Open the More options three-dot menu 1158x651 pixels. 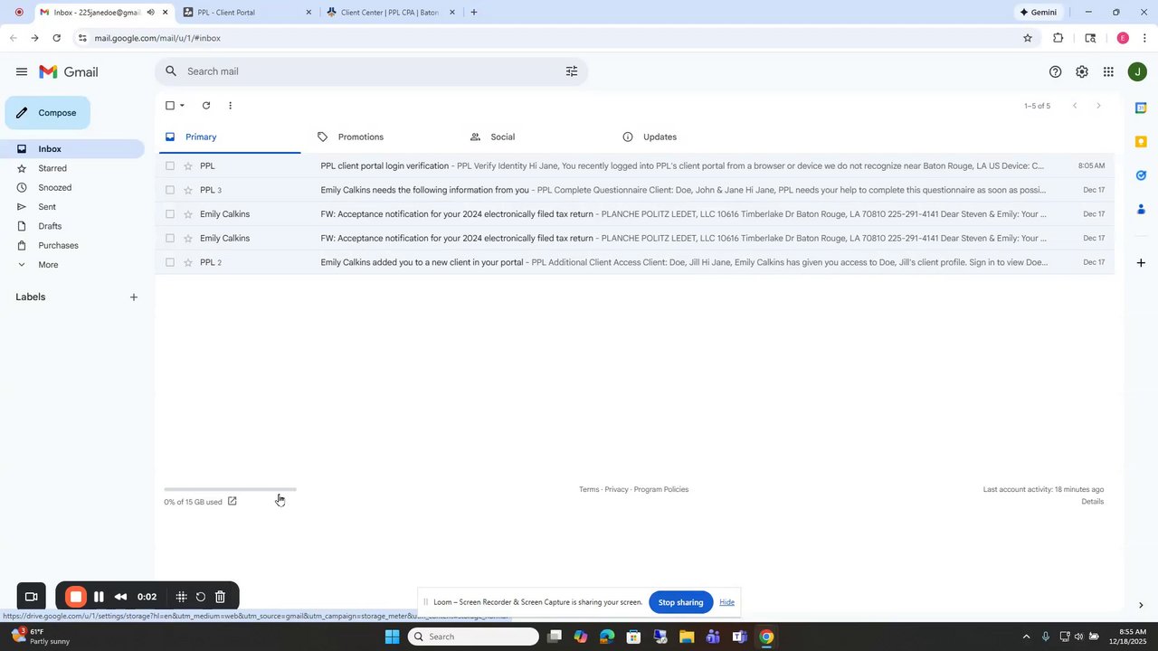coord(230,106)
